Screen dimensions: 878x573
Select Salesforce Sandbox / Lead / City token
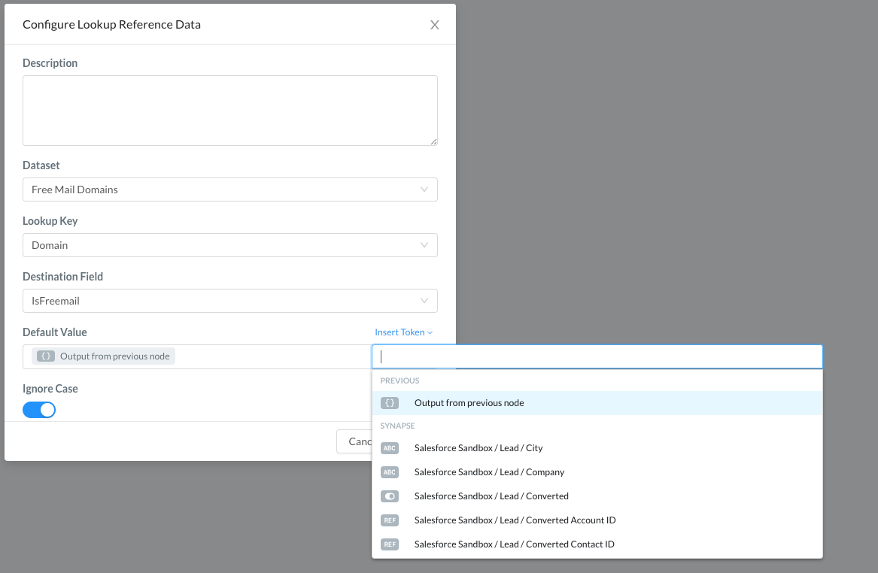(x=597, y=448)
